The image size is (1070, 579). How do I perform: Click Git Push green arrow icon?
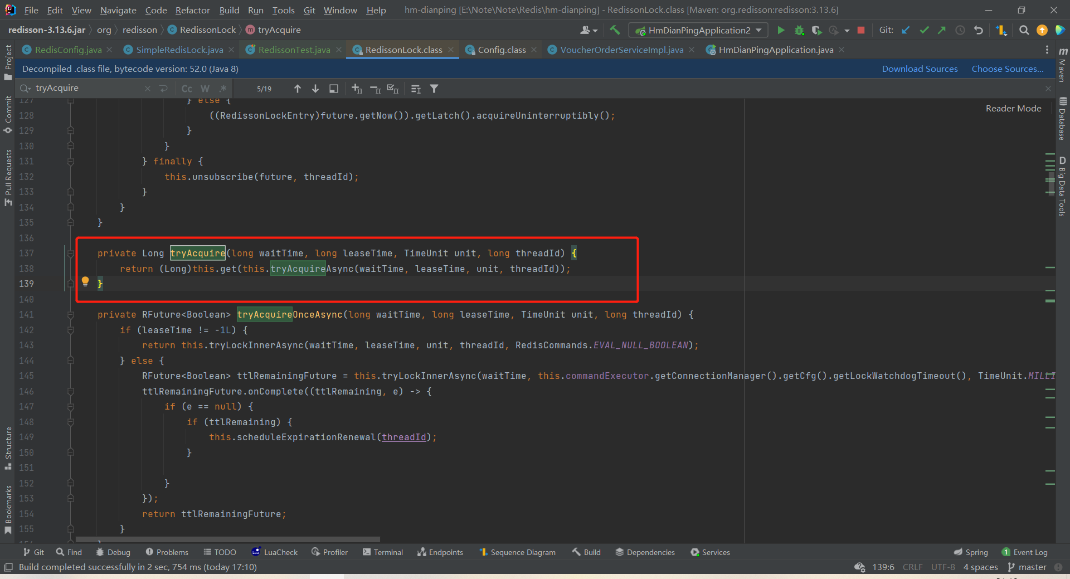[x=942, y=30]
